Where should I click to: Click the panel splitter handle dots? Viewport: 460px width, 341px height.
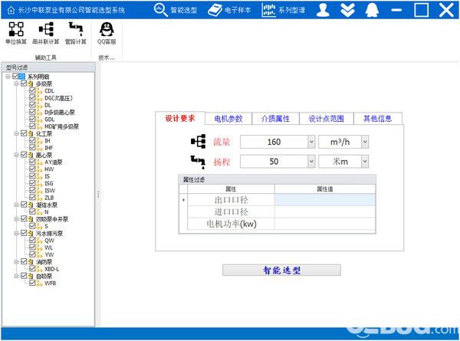pyautogui.click(x=98, y=195)
